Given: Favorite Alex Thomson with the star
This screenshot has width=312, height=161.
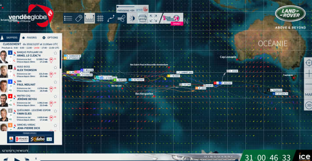Looking at the screenshot, I should [55, 68].
